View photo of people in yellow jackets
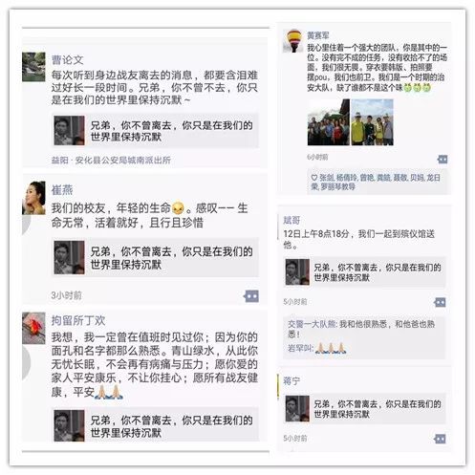The image size is (475, 475). coord(372,122)
